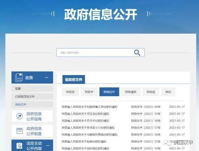This screenshot has width=199, height=151.
Task: Click the clipboard icon for 法定主动公开内容
Action: pyautogui.click(x=20, y=146)
